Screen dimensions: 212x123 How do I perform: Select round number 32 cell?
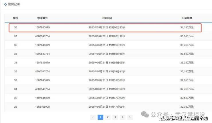pos(15,80)
